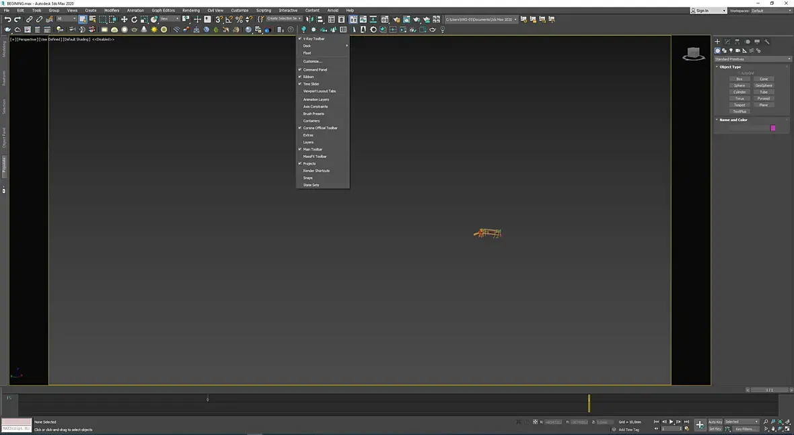Switch to Cameras category icon

[738, 50]
